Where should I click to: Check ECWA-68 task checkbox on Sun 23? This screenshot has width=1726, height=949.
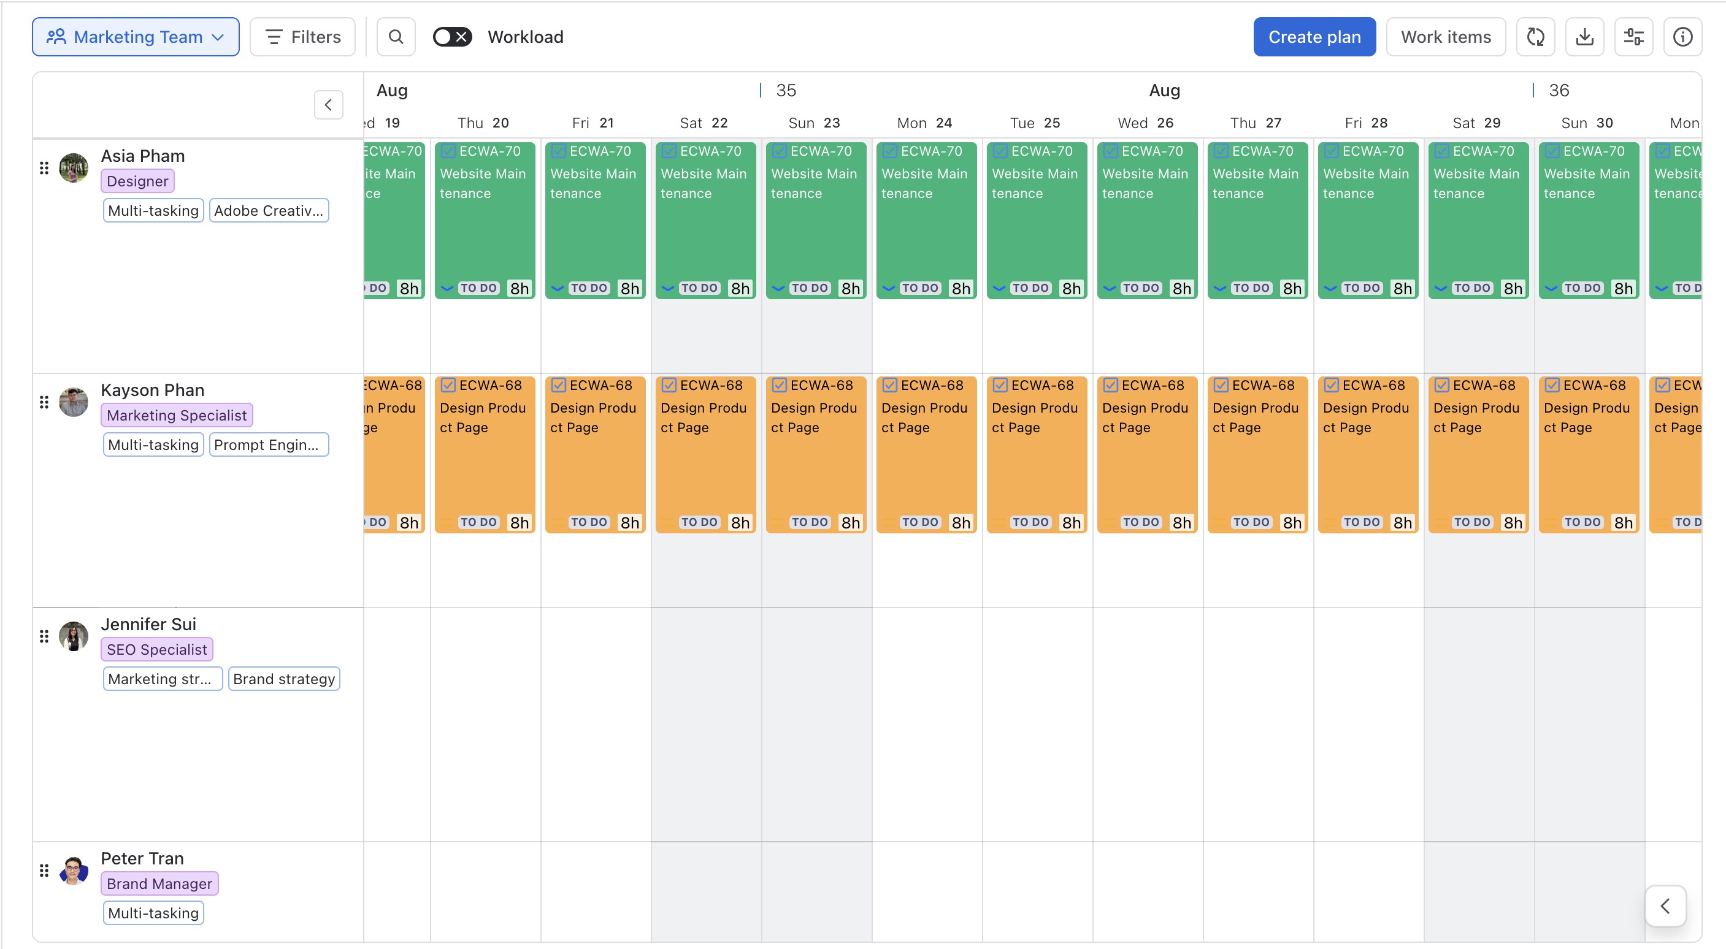(779, 385)
